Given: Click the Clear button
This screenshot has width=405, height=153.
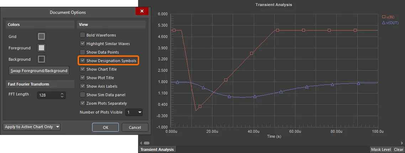Looking at the screenshot, I should click(x=399, y=149).
